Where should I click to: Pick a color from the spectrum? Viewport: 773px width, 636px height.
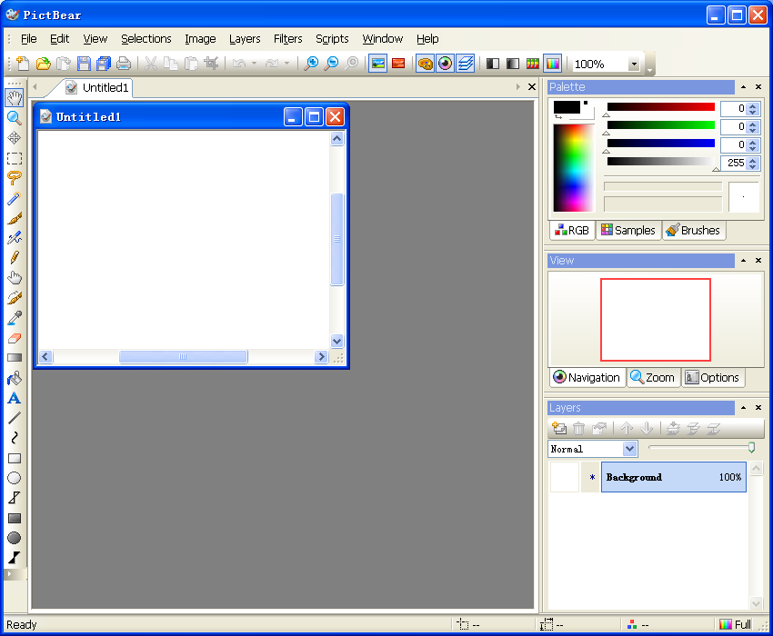[573, 168]
